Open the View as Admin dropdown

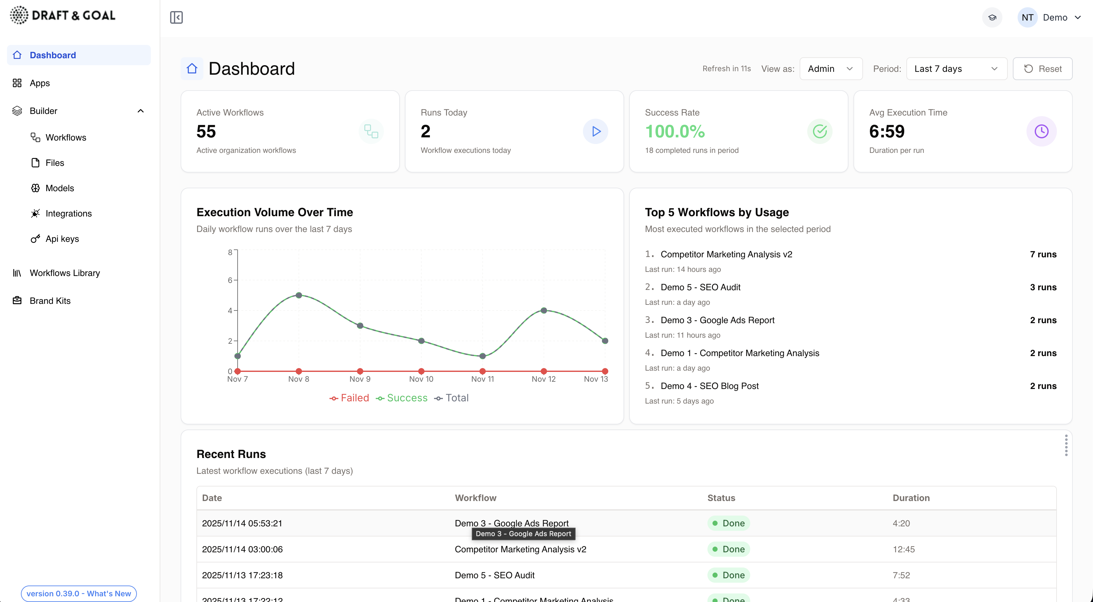tap(830, 69)
